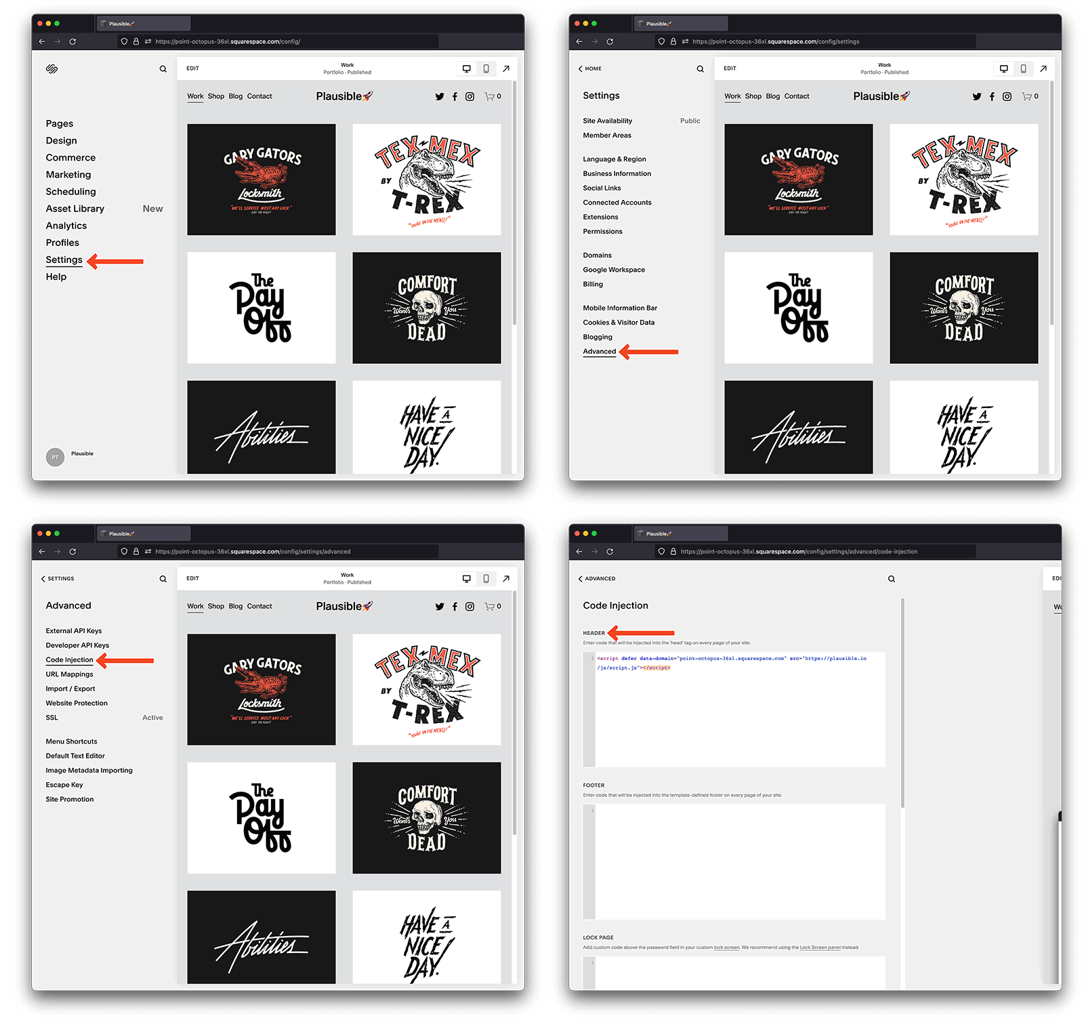Click into the LOCK PAGE code field

[734, 973]
